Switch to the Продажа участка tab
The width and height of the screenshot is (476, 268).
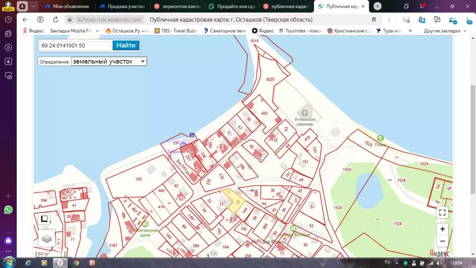(122, 6)
